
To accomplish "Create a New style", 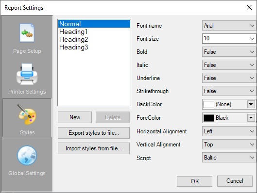I will point(75,117).
